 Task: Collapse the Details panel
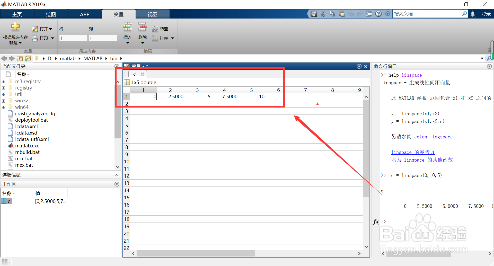116,175
